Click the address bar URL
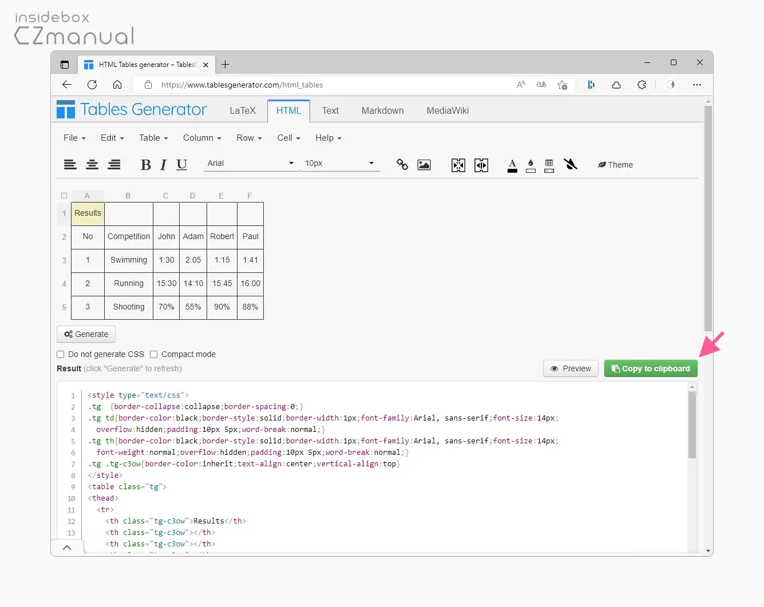The height and width of the screenshot is (607, 764). pos(242,85)
